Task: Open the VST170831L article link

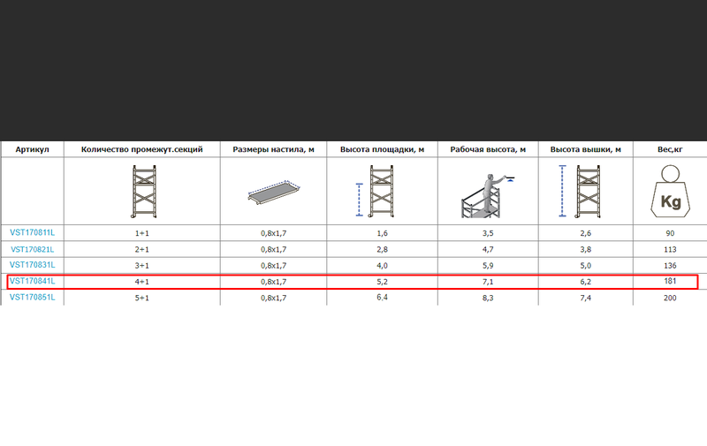Action: pos(32,265)
